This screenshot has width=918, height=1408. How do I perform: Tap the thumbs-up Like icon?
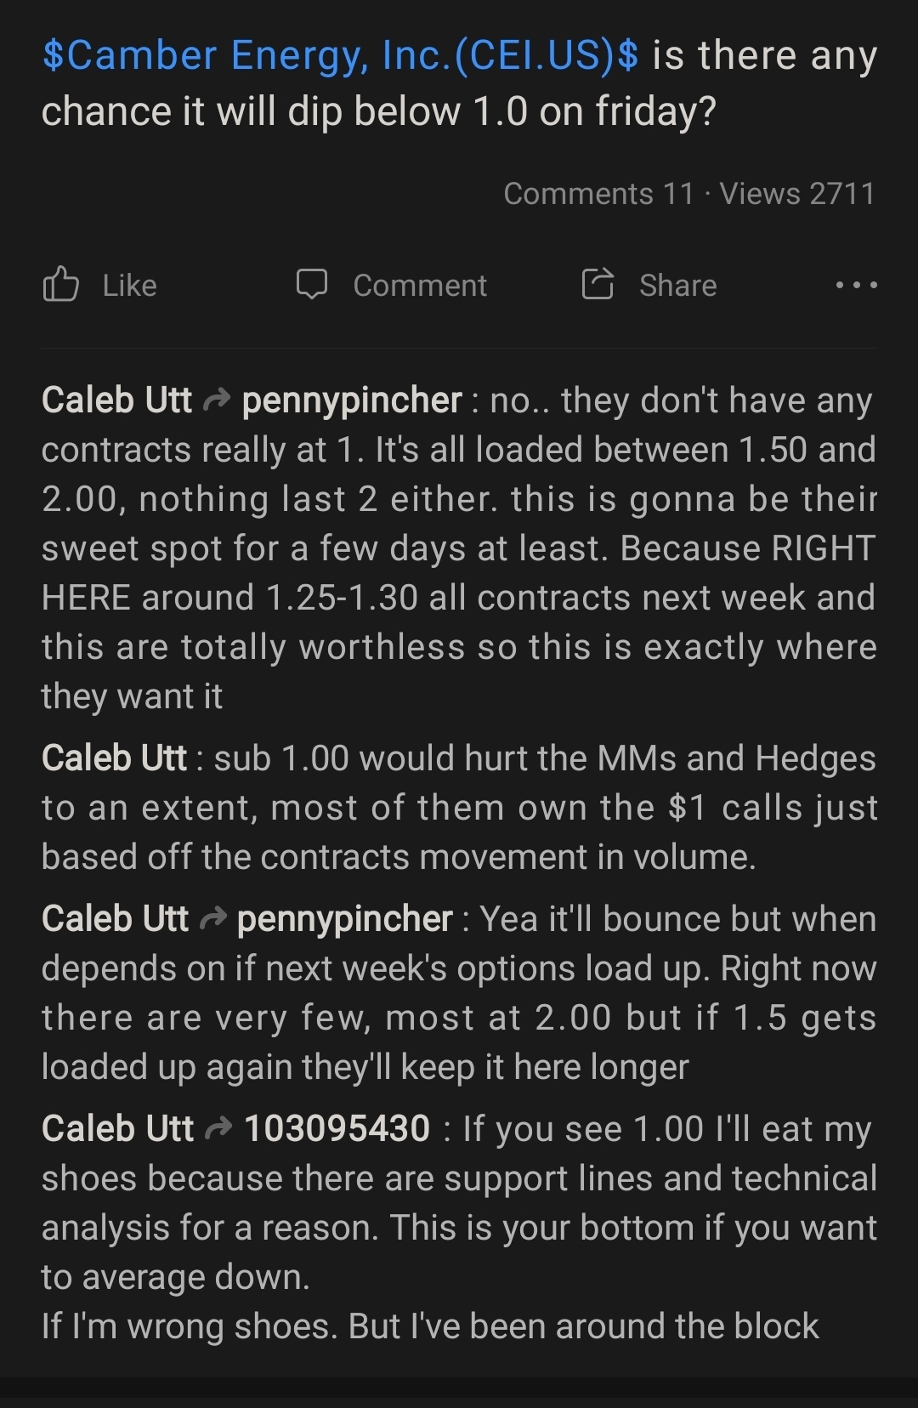[x=60, y=285]
